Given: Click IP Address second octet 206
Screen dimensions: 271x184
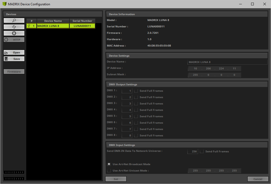Looking at the screenshot, I should [208, 68].
